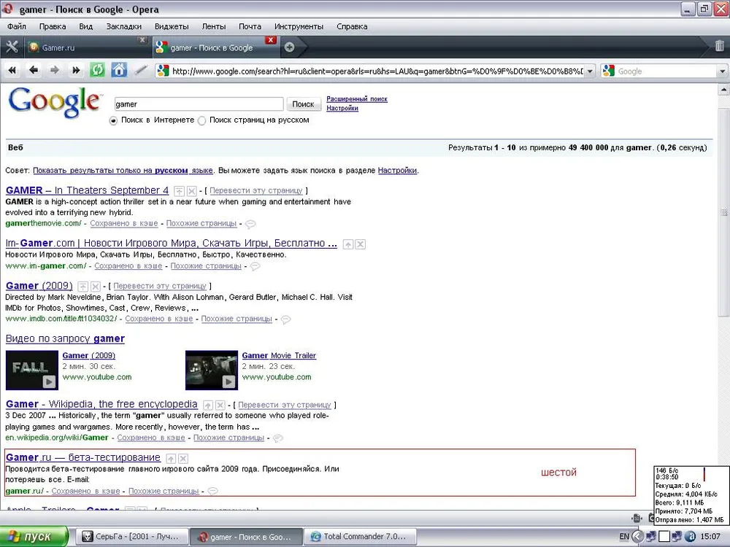
Task: Play the Gamer Movie Trailer thumbnail
Action: tap(211, 371)
